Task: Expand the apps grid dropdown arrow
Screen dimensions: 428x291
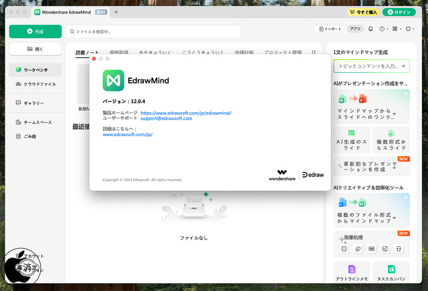Action: (x=401, y=29)
